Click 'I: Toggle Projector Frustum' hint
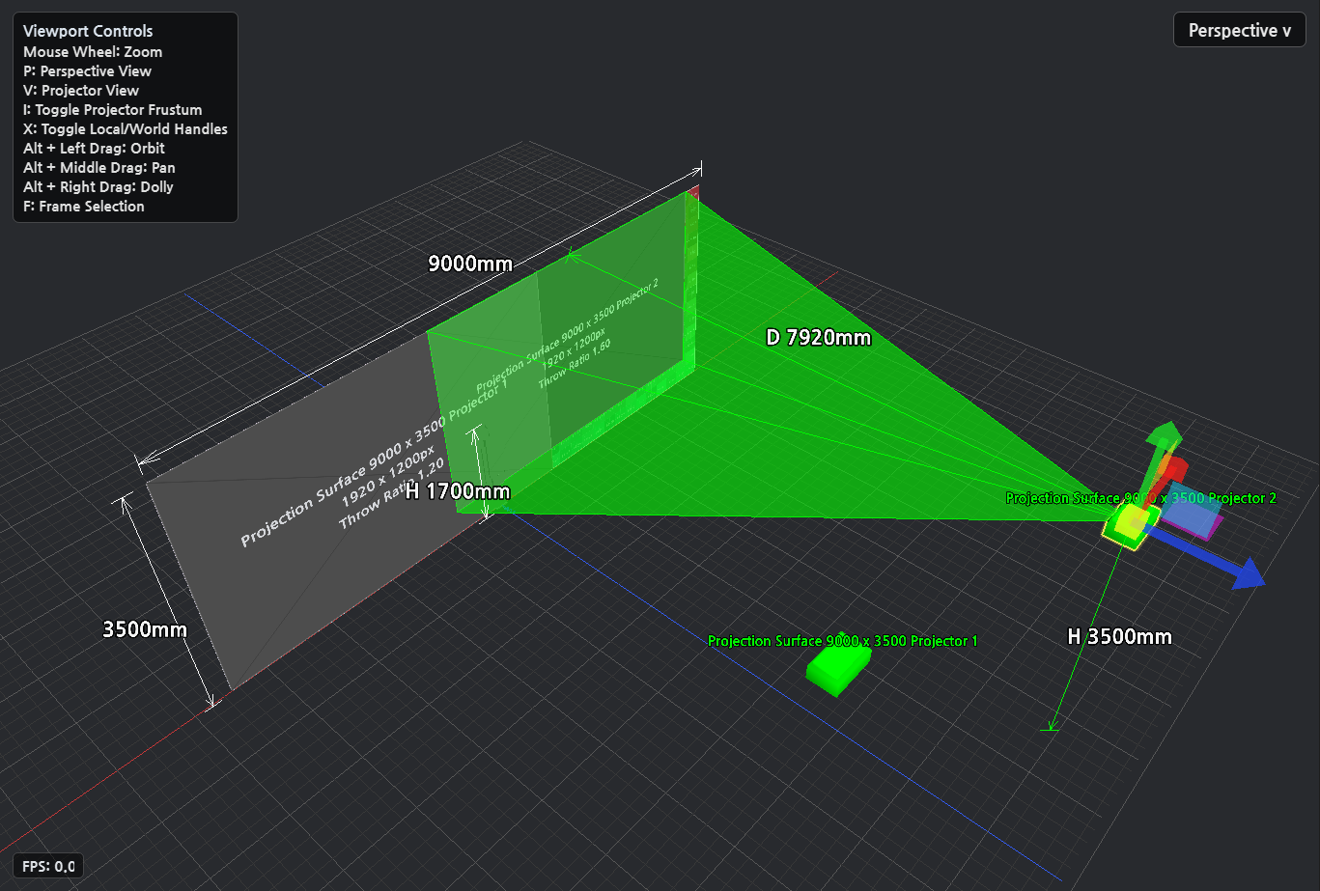1320x891 pixels. pos(113,109)
